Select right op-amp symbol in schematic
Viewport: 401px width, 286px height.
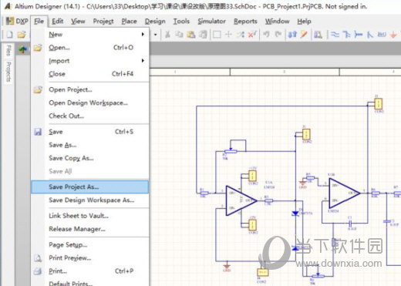click(344, 193)
